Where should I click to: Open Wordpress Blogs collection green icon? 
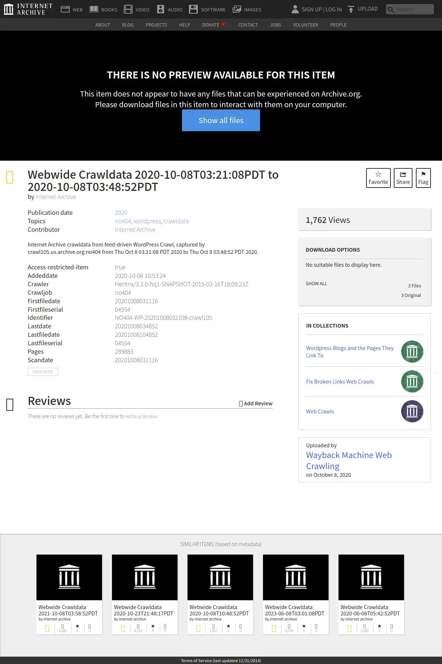[x=412, y=352]
